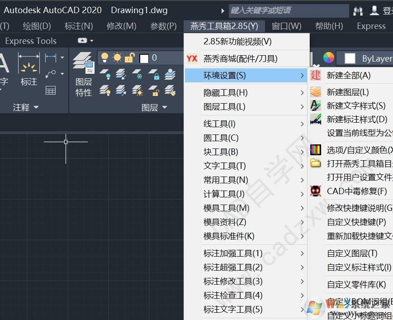Viewport: 393px width, 320px height.
Task: Expand the 图层 panel dropdown
Action: click(x=165, y=107)
